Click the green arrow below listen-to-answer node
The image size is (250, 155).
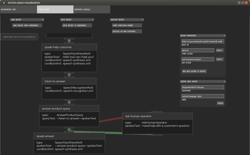point(69,102)
